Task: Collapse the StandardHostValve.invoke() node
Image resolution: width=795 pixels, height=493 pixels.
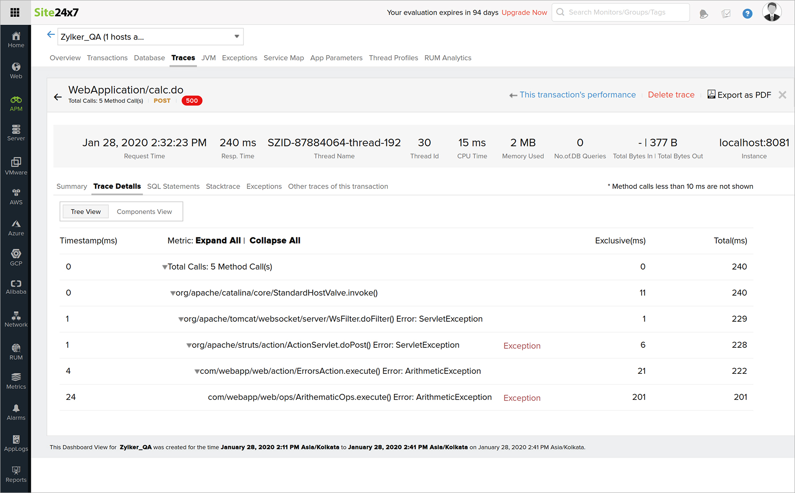Action: coord(173,293)
